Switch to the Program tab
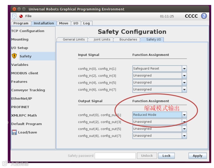This screenshot has height=168, width=214. pos(21,23)
